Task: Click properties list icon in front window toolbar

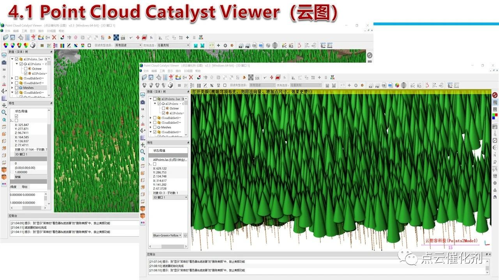Action: [x=165, y=77]
